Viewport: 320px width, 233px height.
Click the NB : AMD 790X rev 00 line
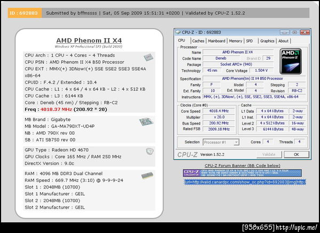pyautogui.click(x=50, y=133)
